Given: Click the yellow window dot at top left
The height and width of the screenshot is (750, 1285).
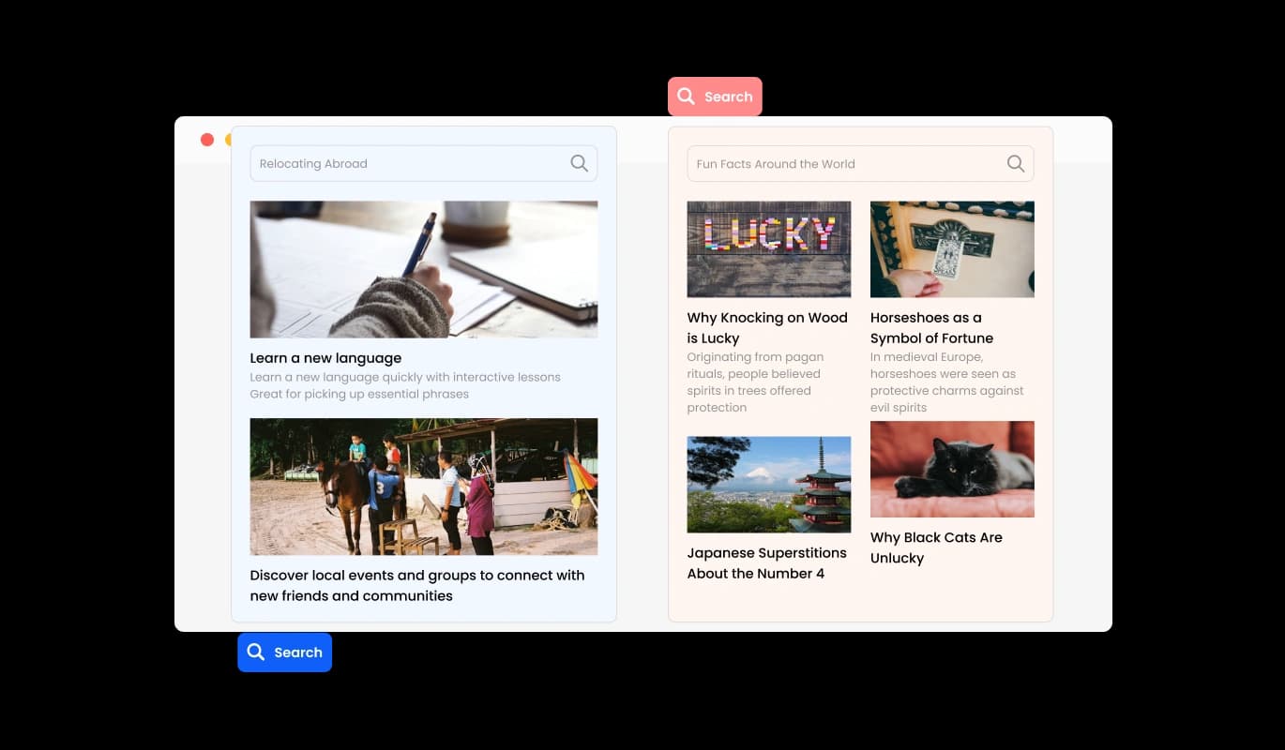Looking at the screenshot, I should point(229,139).
